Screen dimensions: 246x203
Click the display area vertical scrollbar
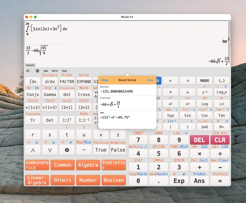229,42
